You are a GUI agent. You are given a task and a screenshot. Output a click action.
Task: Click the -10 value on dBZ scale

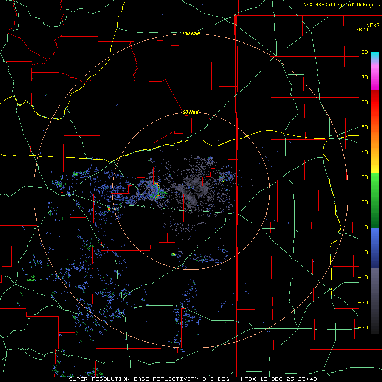363,278
